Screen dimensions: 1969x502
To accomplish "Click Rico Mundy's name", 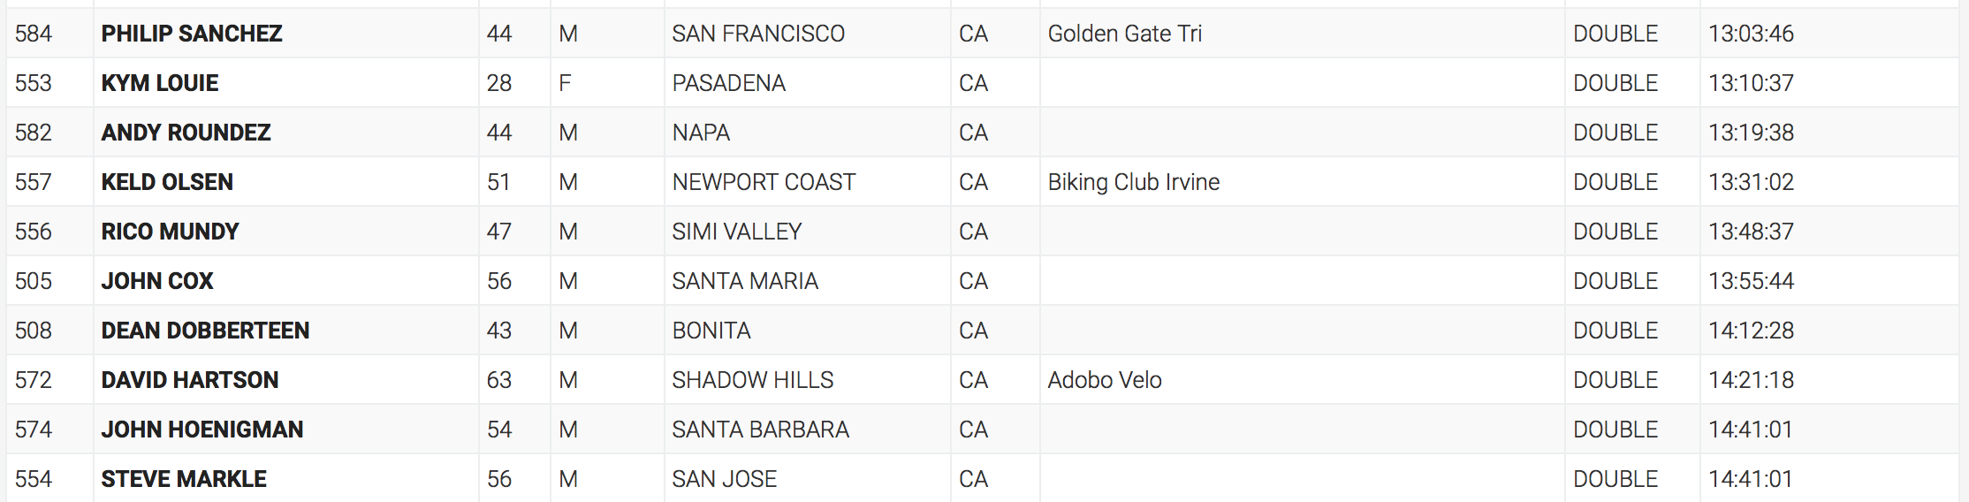I will [170, 232].
